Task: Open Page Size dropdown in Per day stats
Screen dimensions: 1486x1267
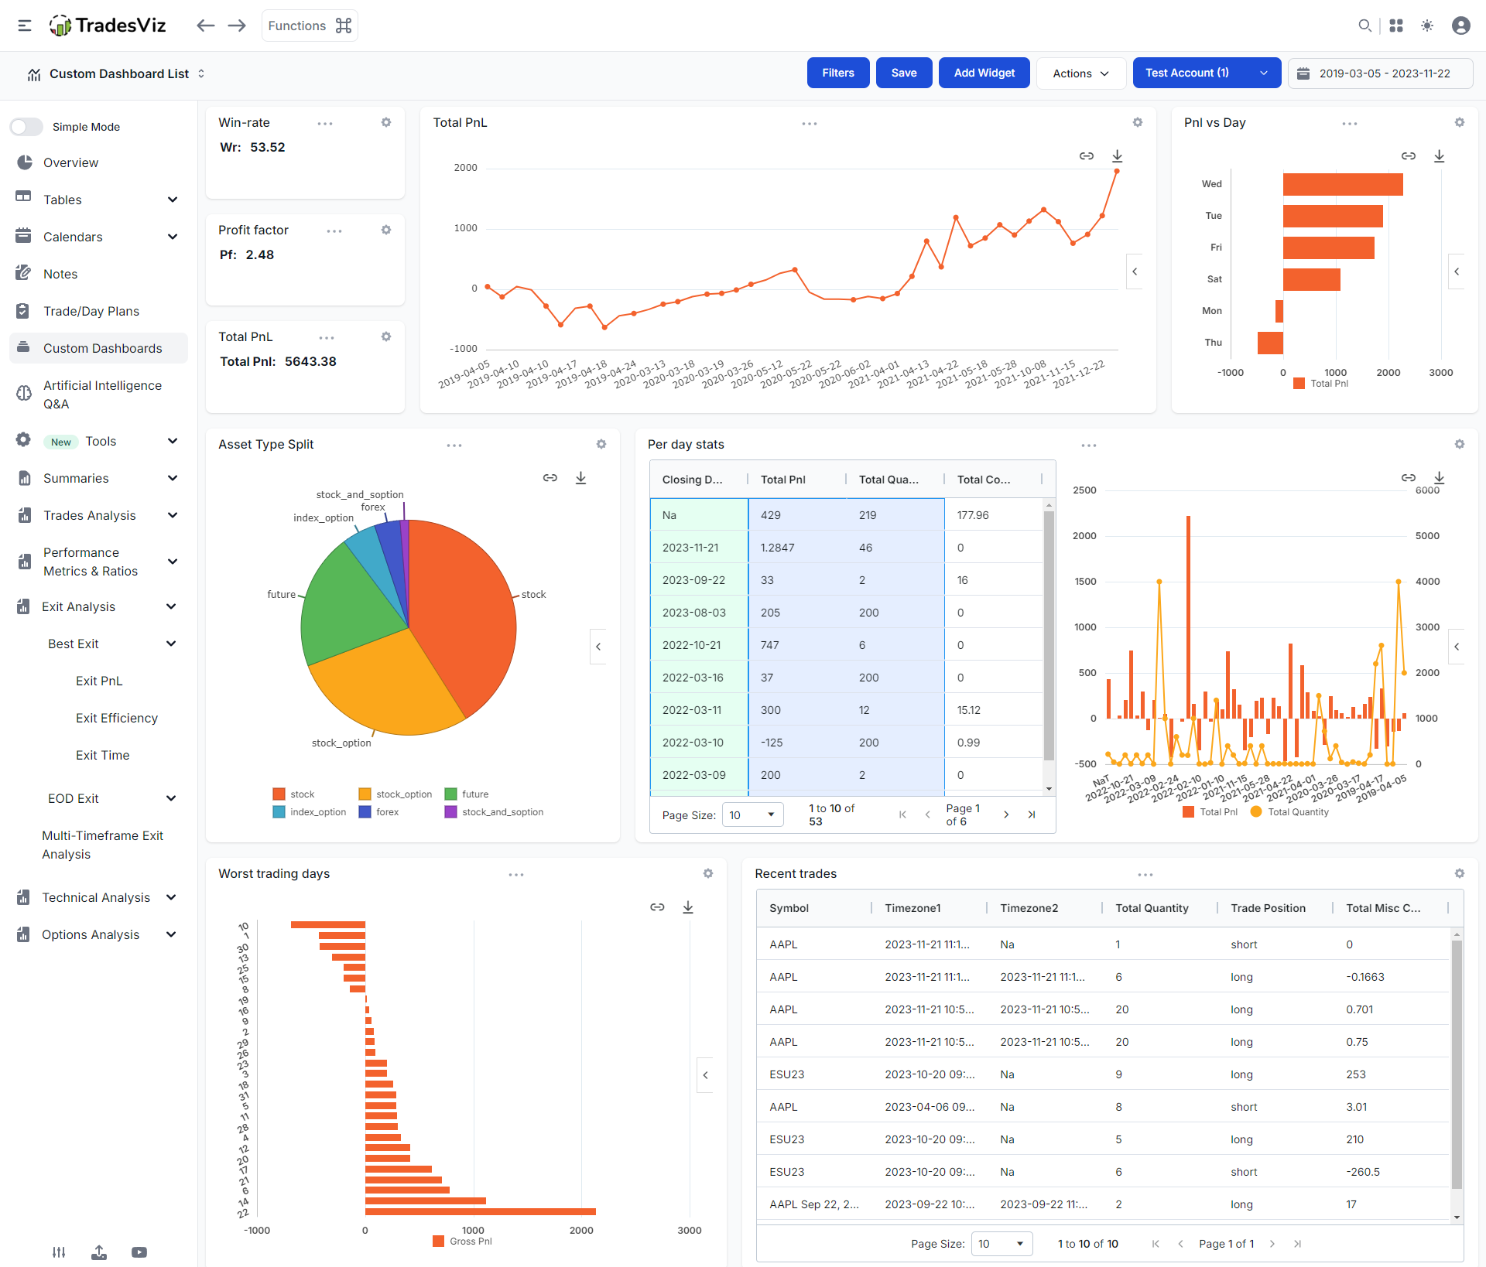Action: [x=752, y=815]
